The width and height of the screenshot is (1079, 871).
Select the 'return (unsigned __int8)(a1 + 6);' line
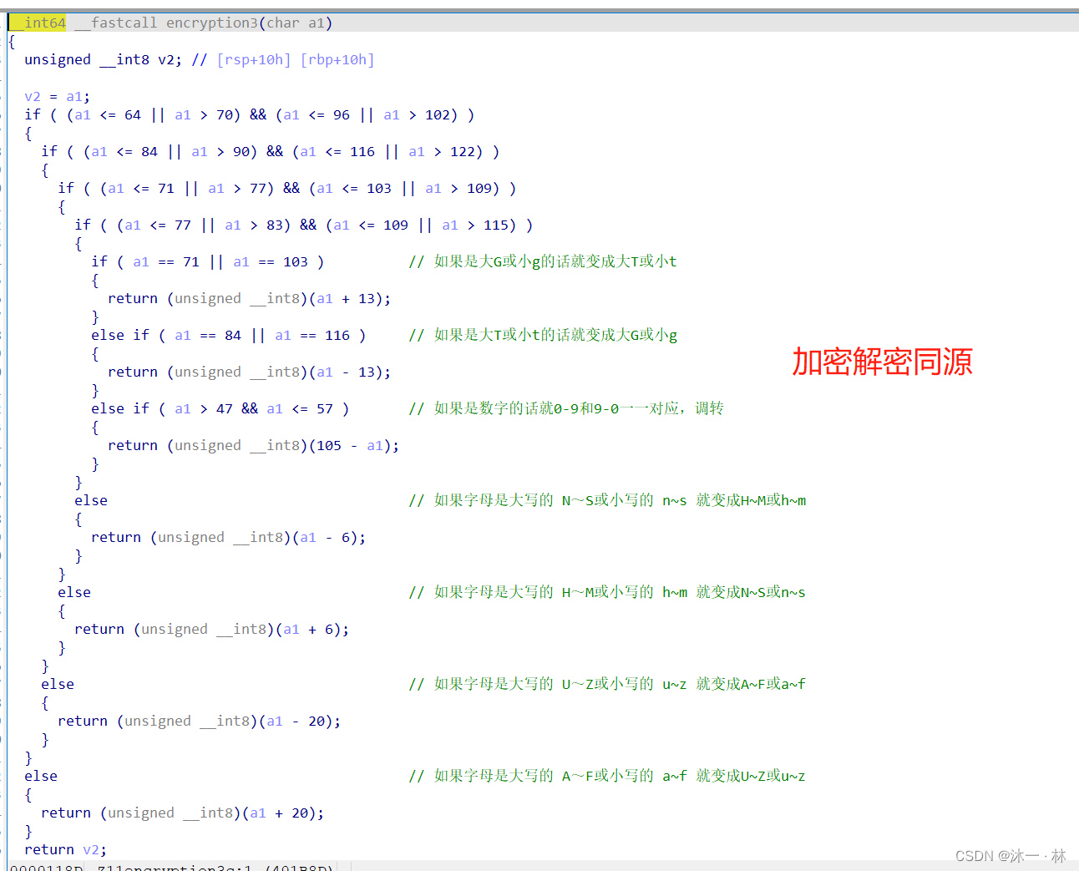pos(211,629)
